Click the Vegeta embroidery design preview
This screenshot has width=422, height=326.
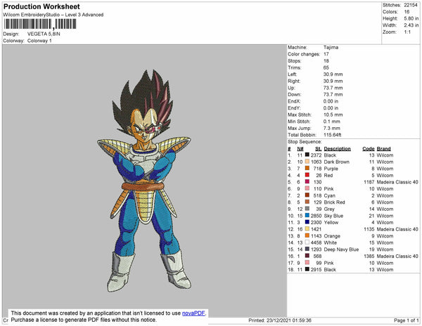pos(144,181)
